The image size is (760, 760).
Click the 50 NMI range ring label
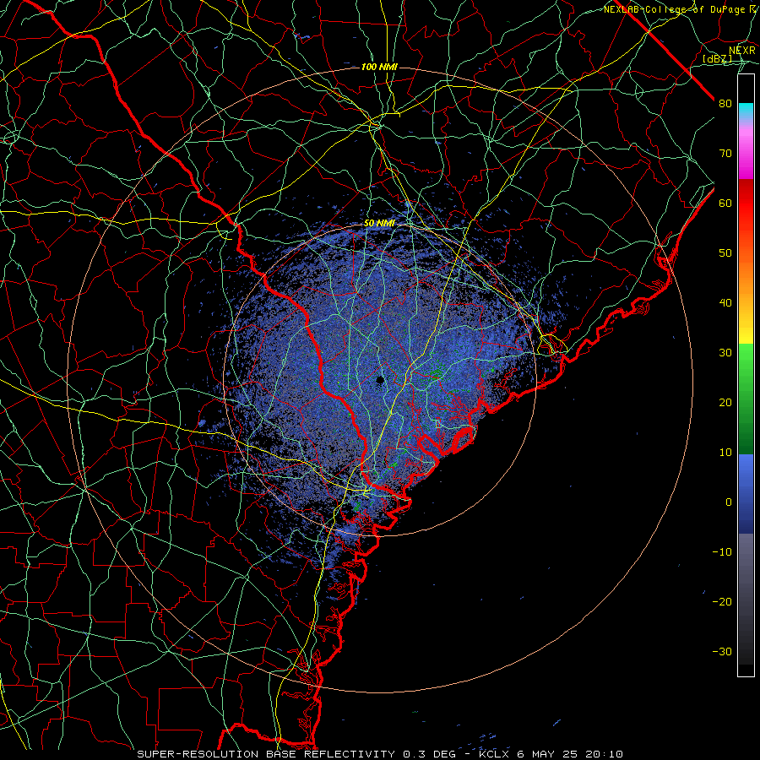(x=379, y=224)
